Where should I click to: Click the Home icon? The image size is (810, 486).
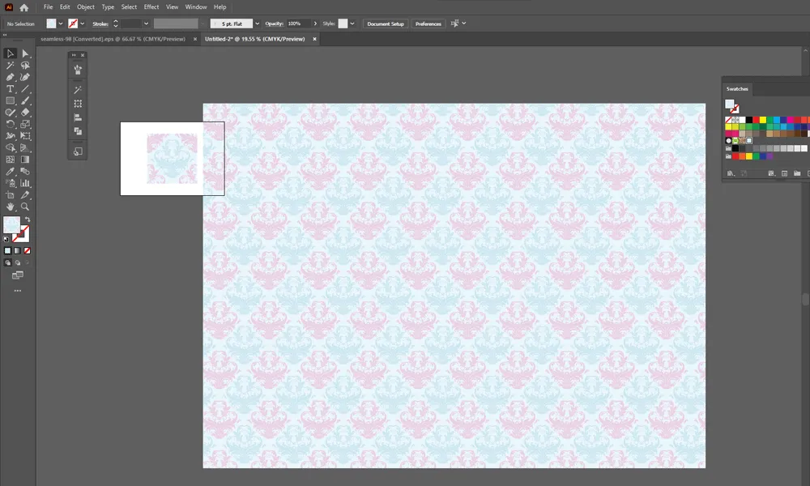click(x=23, y=7)
